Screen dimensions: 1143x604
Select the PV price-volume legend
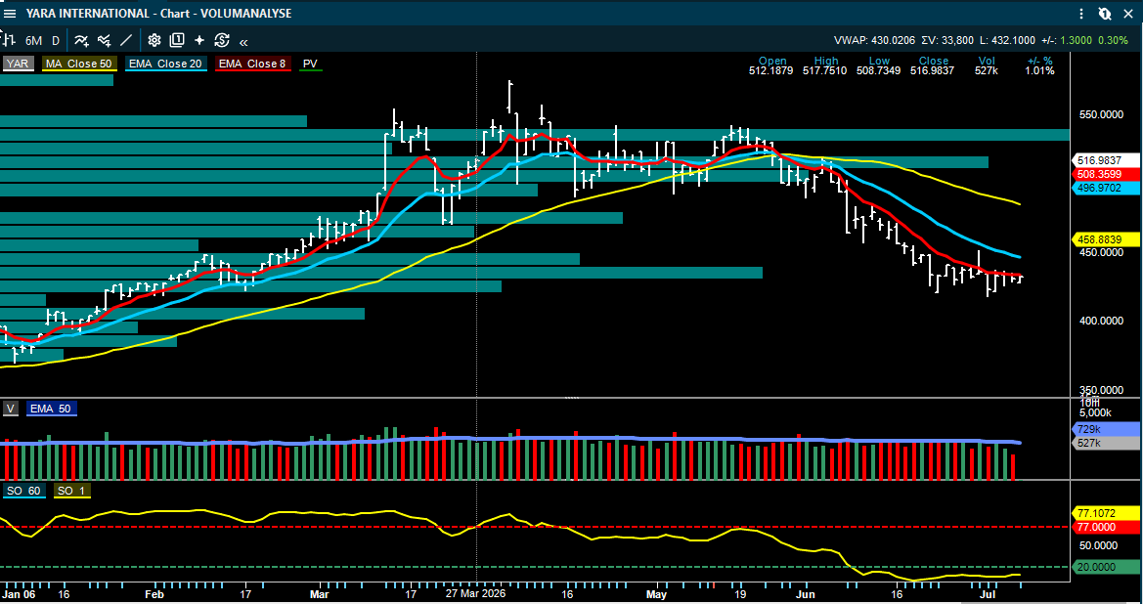pos(311,64)
